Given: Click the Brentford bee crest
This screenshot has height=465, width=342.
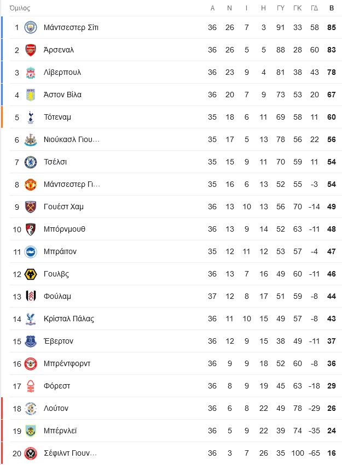Looking at the screenshot, I should (x=31, y=364).
